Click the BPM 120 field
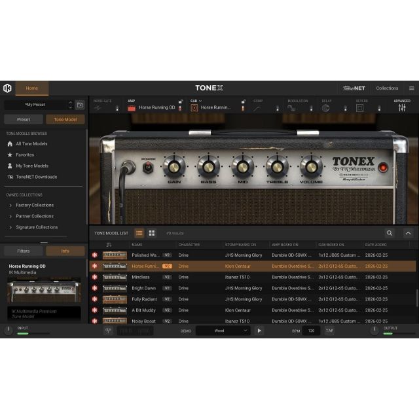 (x=311, y=331)
